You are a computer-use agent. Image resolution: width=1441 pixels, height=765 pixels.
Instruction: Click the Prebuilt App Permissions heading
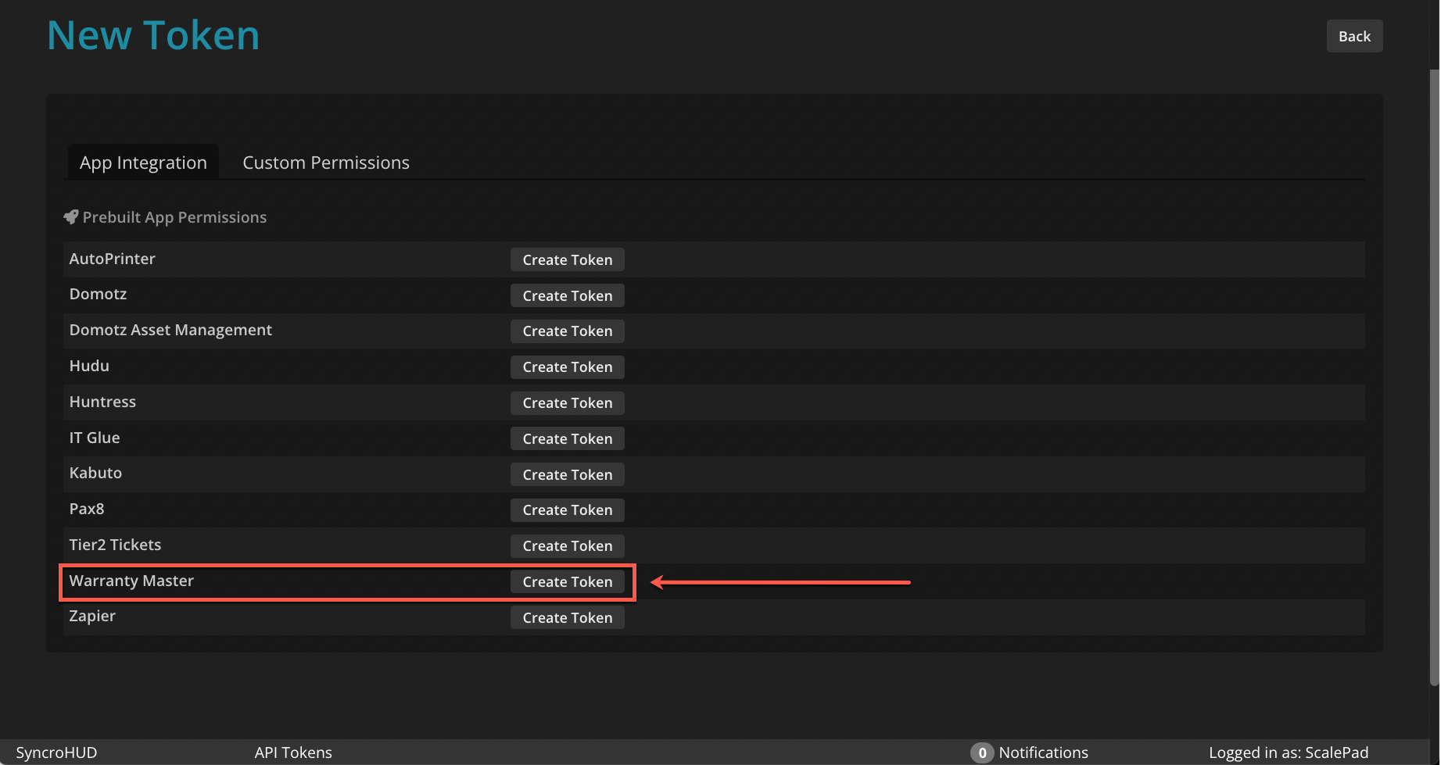click(174, 217)
